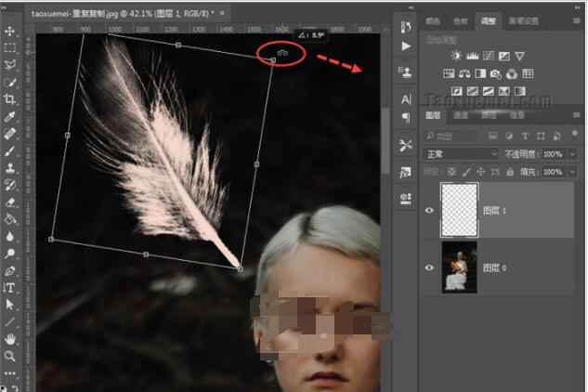Add a Threshold adjustment
This screenshot has height=392, width=588.
pyautogui.click(x=488, y=91)
